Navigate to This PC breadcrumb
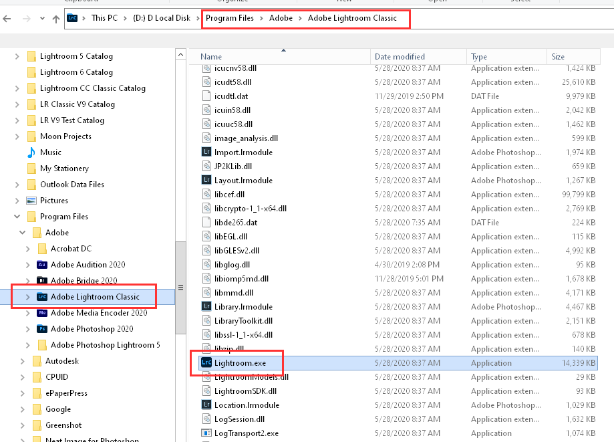Image resolution: width=614 pixels, height=442 pixels. pos(104,18)
